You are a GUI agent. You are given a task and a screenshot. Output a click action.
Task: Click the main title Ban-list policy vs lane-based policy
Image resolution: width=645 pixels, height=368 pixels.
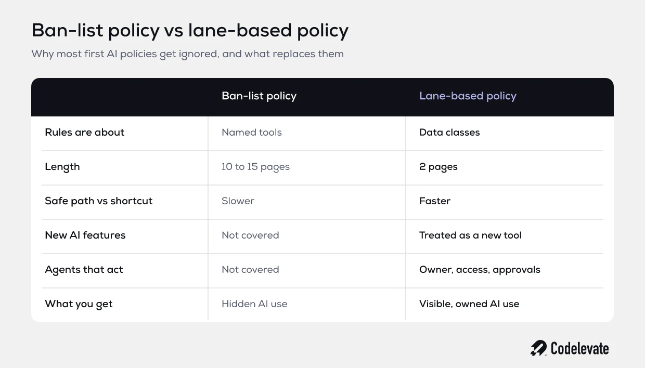pos(190,31)
